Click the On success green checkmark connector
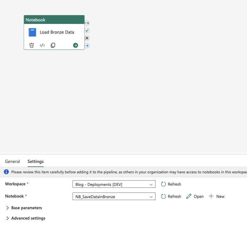 point(87,31)
